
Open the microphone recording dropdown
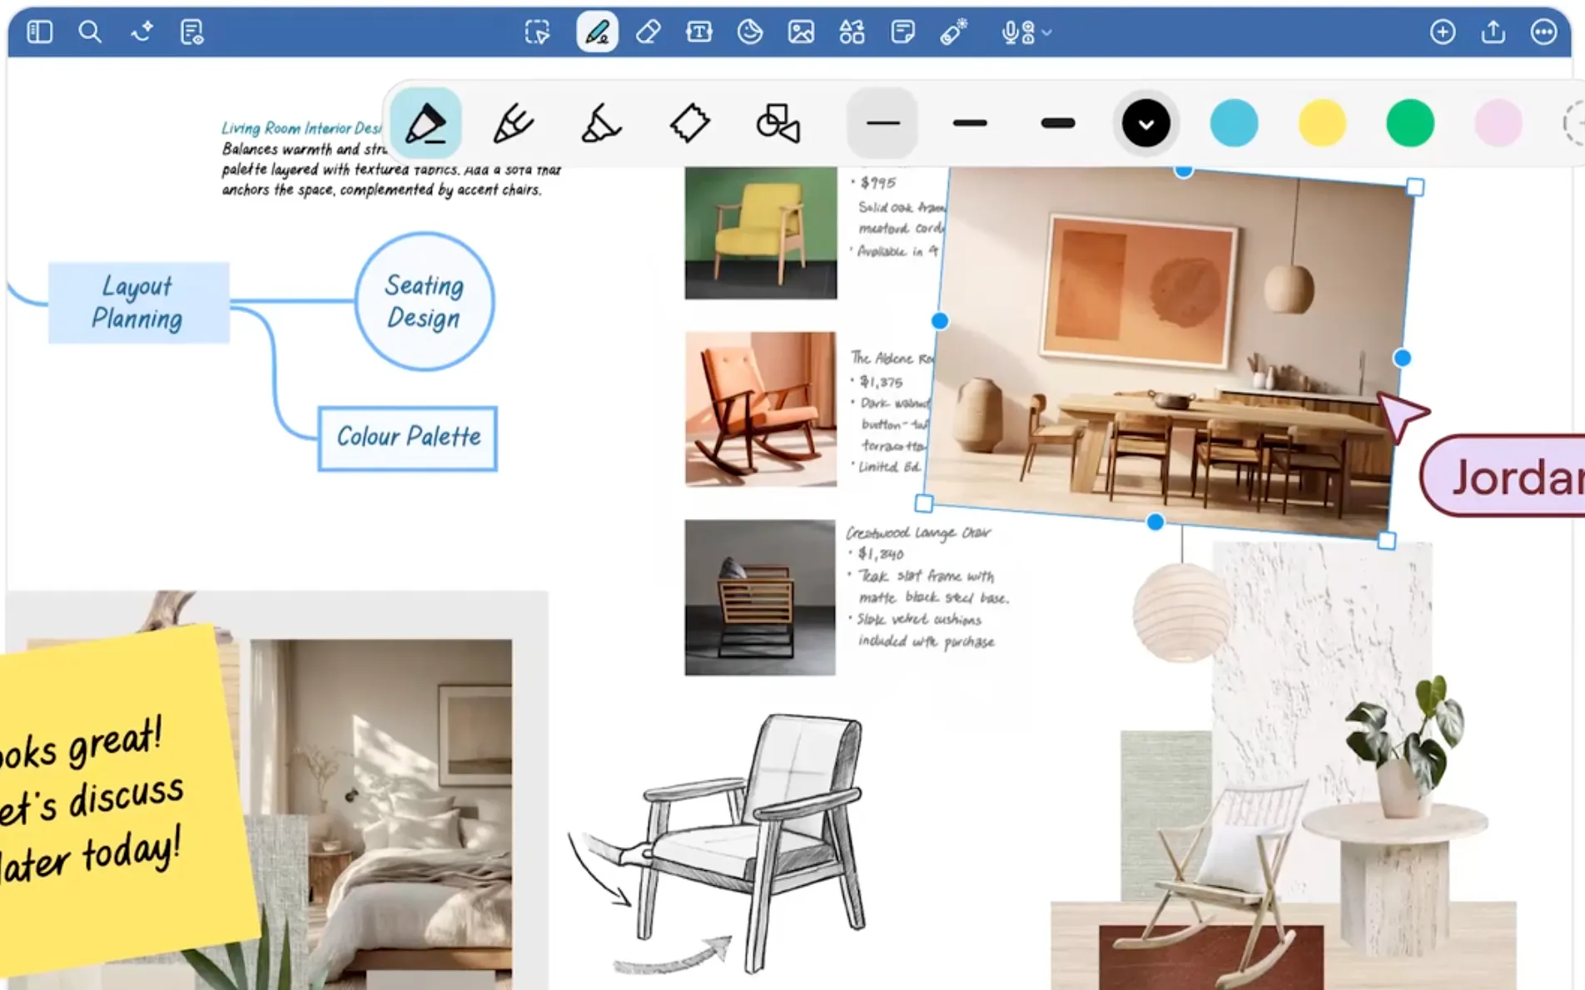pos(1026,32)
